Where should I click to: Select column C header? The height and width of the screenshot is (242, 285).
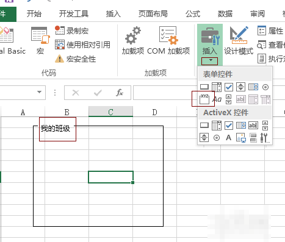pyautogui.click(x=110, y=112)
